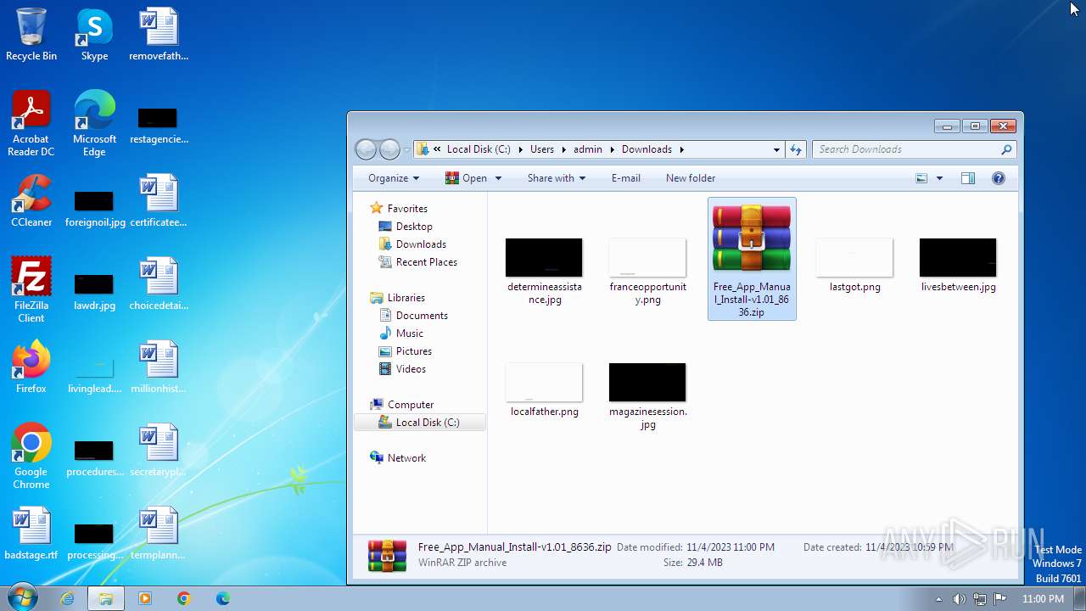The height and width of the screenshot is (611, 1086).
Task: Open the Share with dropdown
Action: pyautogui.click(x=557, y=178)
